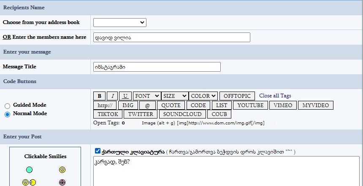
Task: Select Guided Mode radio option
Action: click(x=8, y=106)
